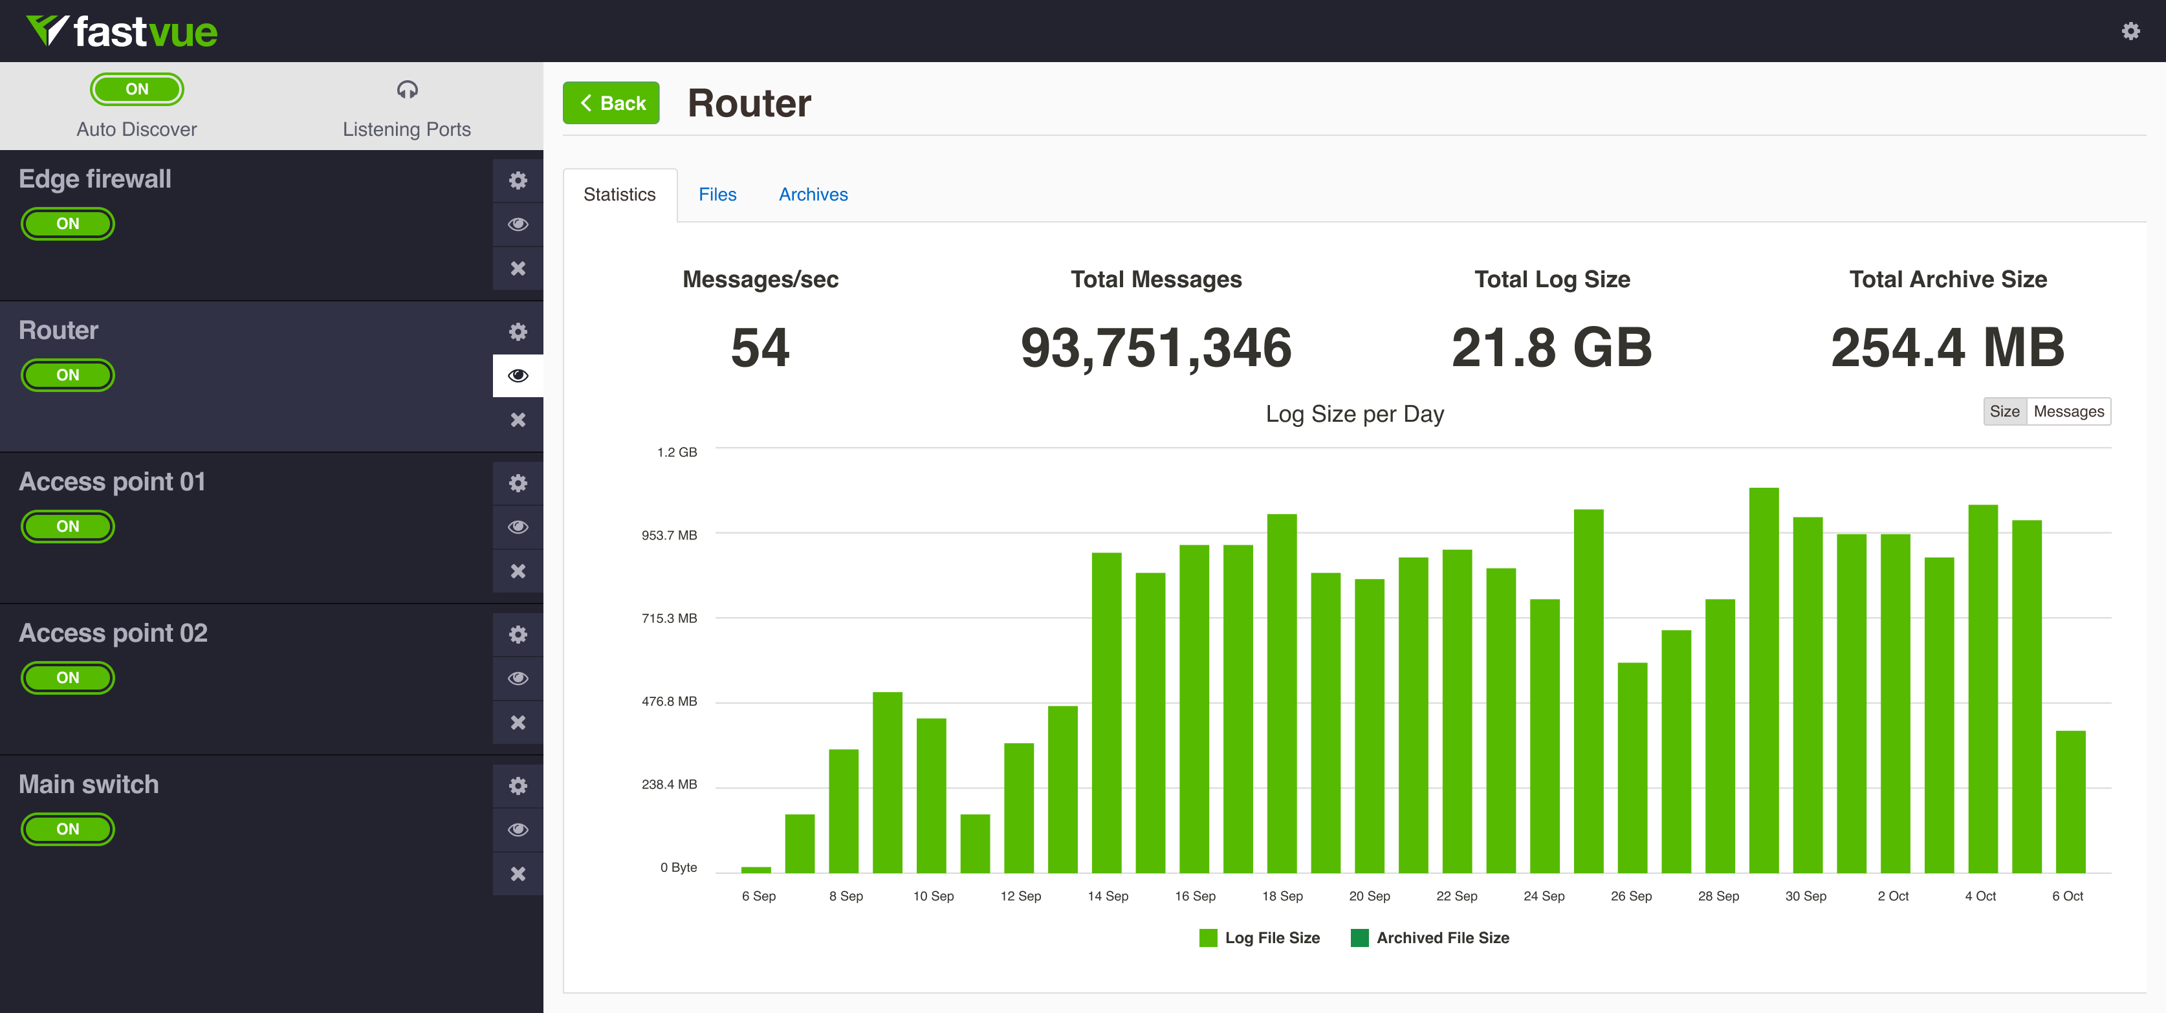Image resolution: width=2166 pixels, height=1013 pixels.
Task: Show Access point 01 statistics via eye icon
Action: point(518,527)
